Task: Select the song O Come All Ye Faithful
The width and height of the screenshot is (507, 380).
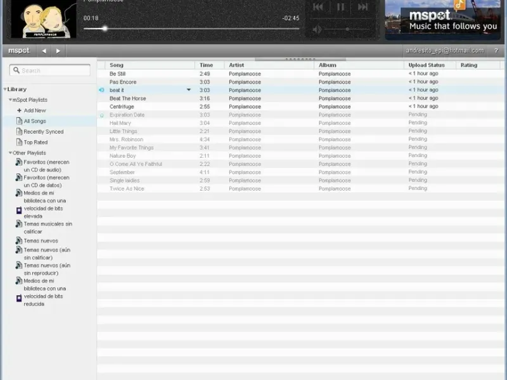Action: coord(136,164)
